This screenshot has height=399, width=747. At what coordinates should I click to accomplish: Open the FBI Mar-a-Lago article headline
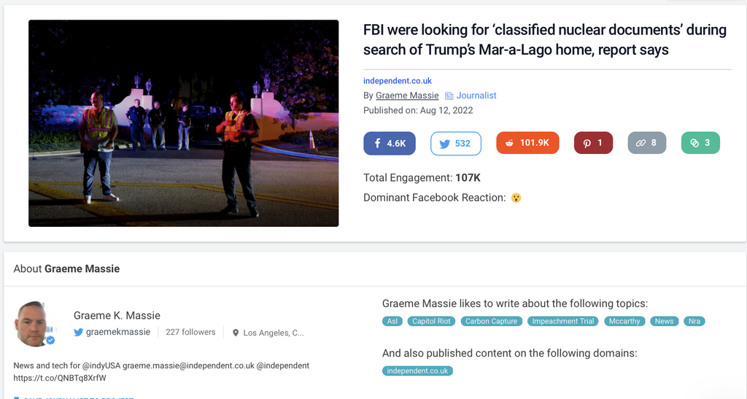(545, 40)
